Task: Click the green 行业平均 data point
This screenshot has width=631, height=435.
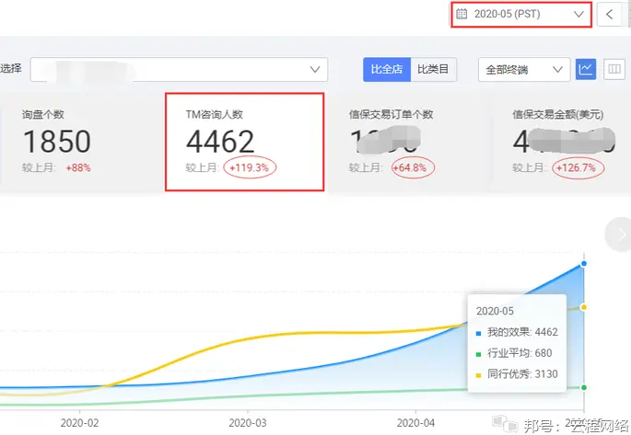Action: coord(583,387)
